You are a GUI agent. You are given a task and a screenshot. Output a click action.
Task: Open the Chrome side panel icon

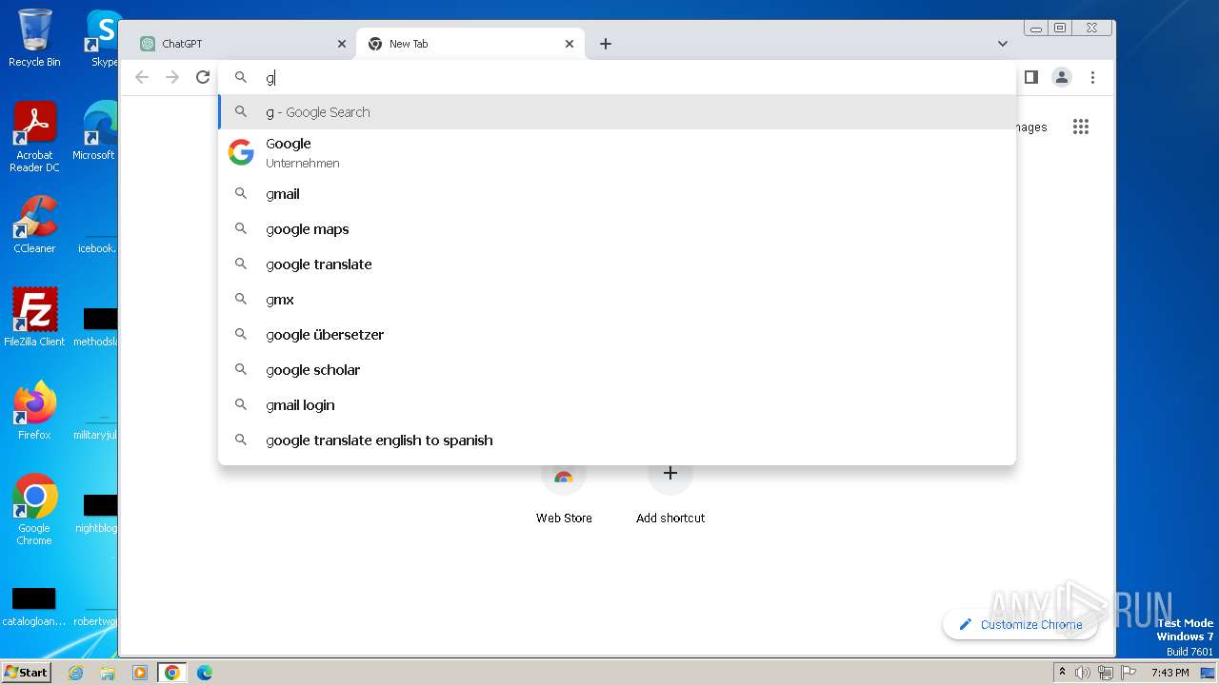click(x=1030, y=77)
